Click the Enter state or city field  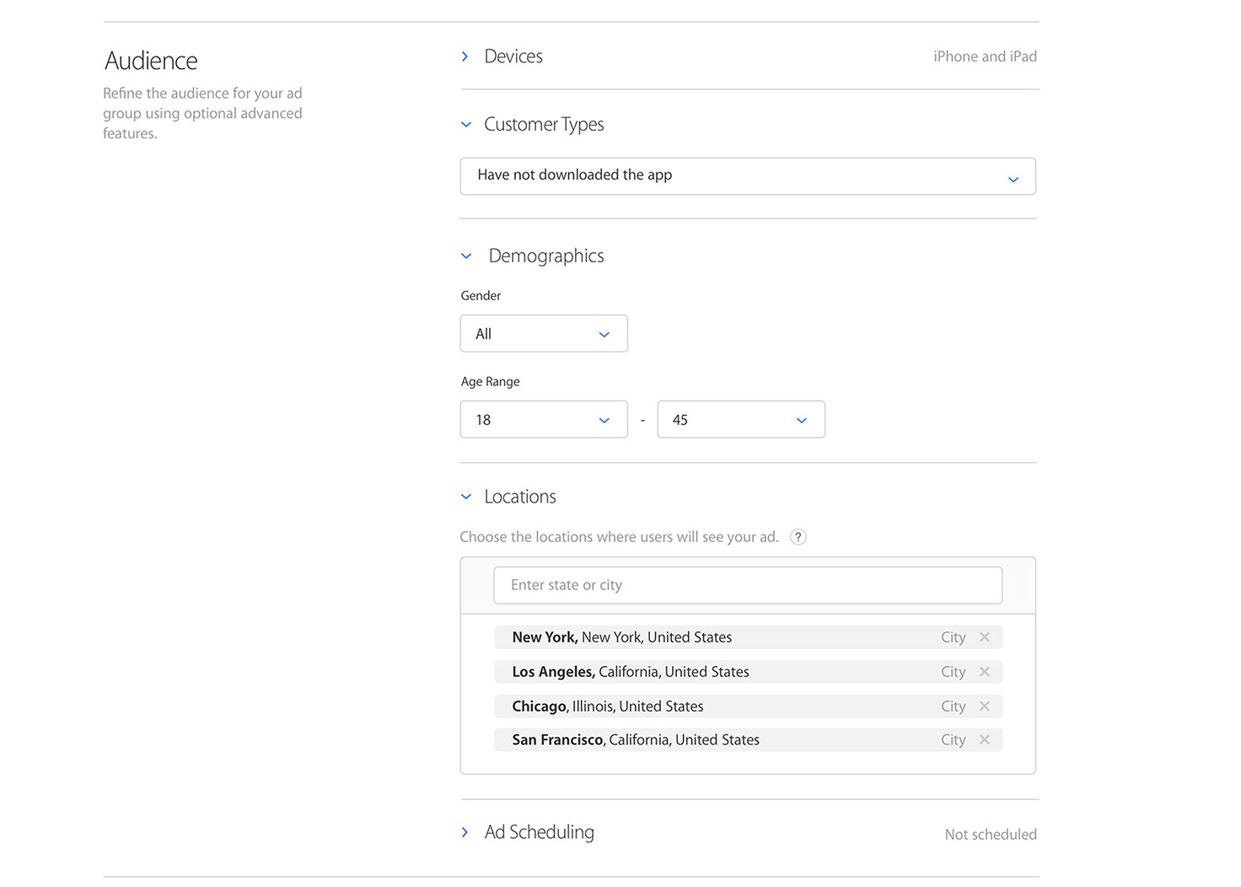(747, 585)
